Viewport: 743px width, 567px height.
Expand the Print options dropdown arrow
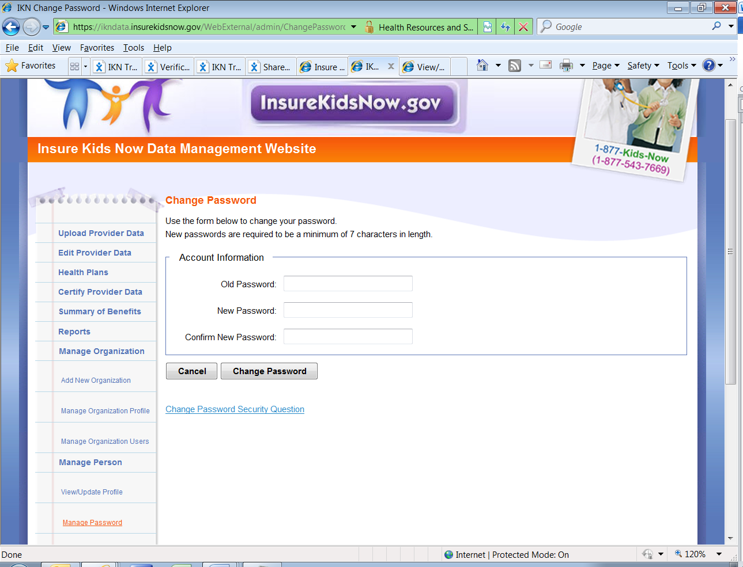click(x=582, y=66)
